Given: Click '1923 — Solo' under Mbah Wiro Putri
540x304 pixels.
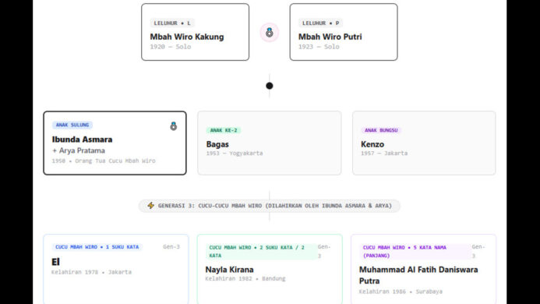Looking at the screenshot, I should pos(319,47).
